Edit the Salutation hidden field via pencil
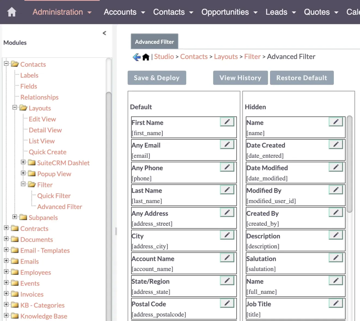 coord(336,258)
